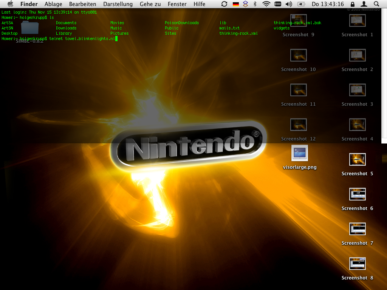
Task: Click 'PoisonDownloads' in terminal output
Action: [x=182, y=23]
